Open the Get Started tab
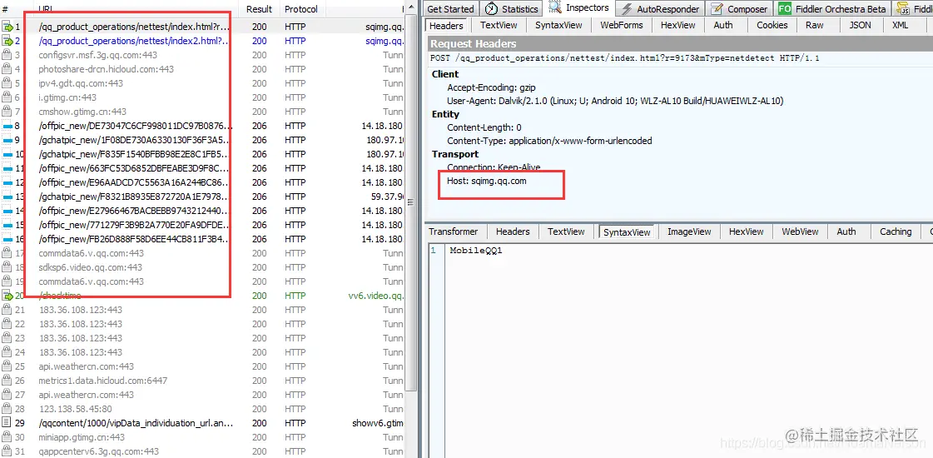 coord(451,9)
